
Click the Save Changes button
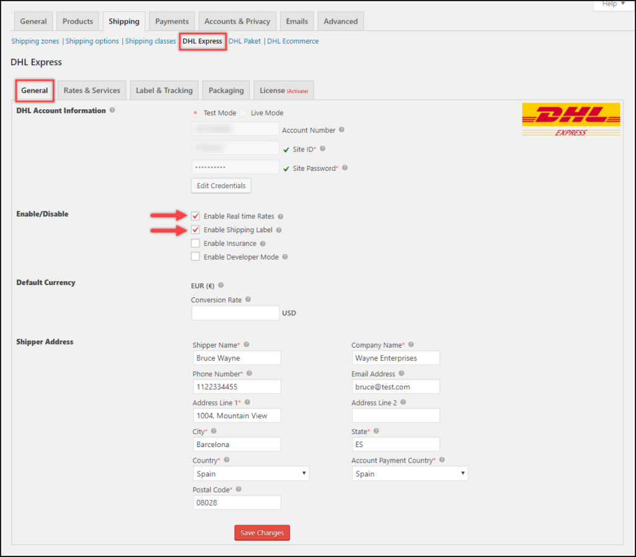pos(261,532)
